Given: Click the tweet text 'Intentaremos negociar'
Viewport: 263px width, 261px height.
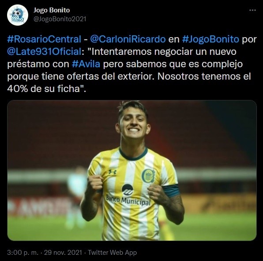Looking at the screenshot, I should (142, 51).
